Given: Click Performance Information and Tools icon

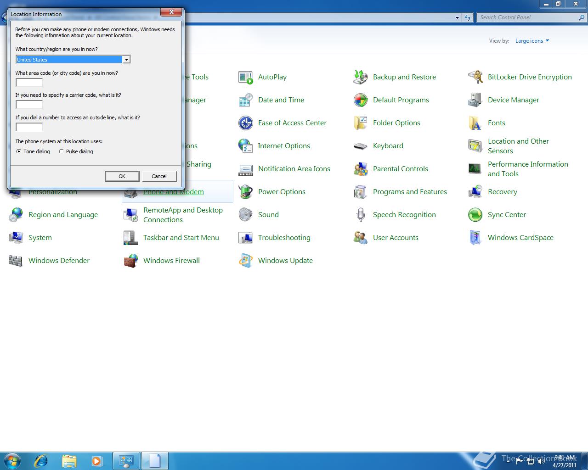Looking at the screenshot, I should [x=475, y=169].
